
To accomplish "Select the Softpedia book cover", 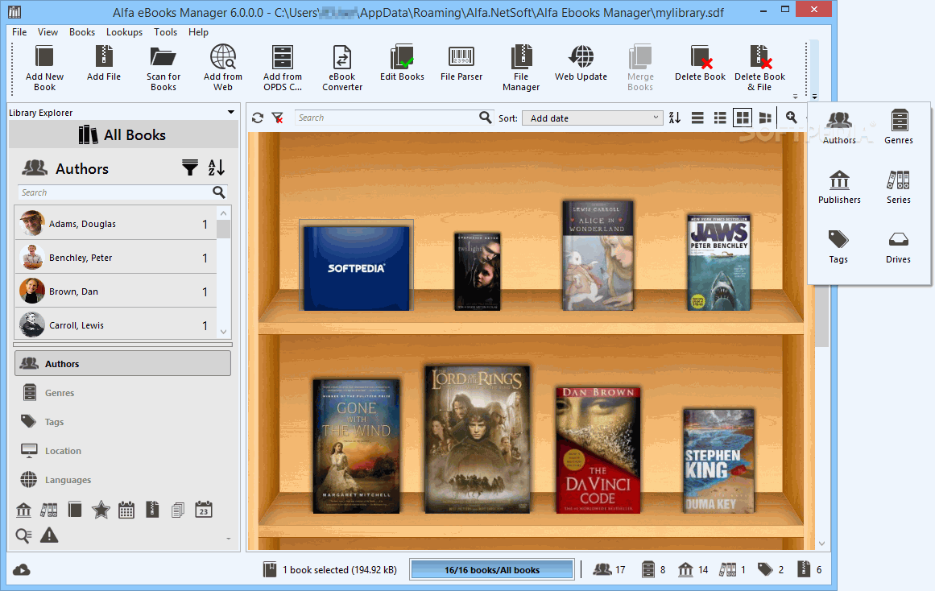I will 356,267.
